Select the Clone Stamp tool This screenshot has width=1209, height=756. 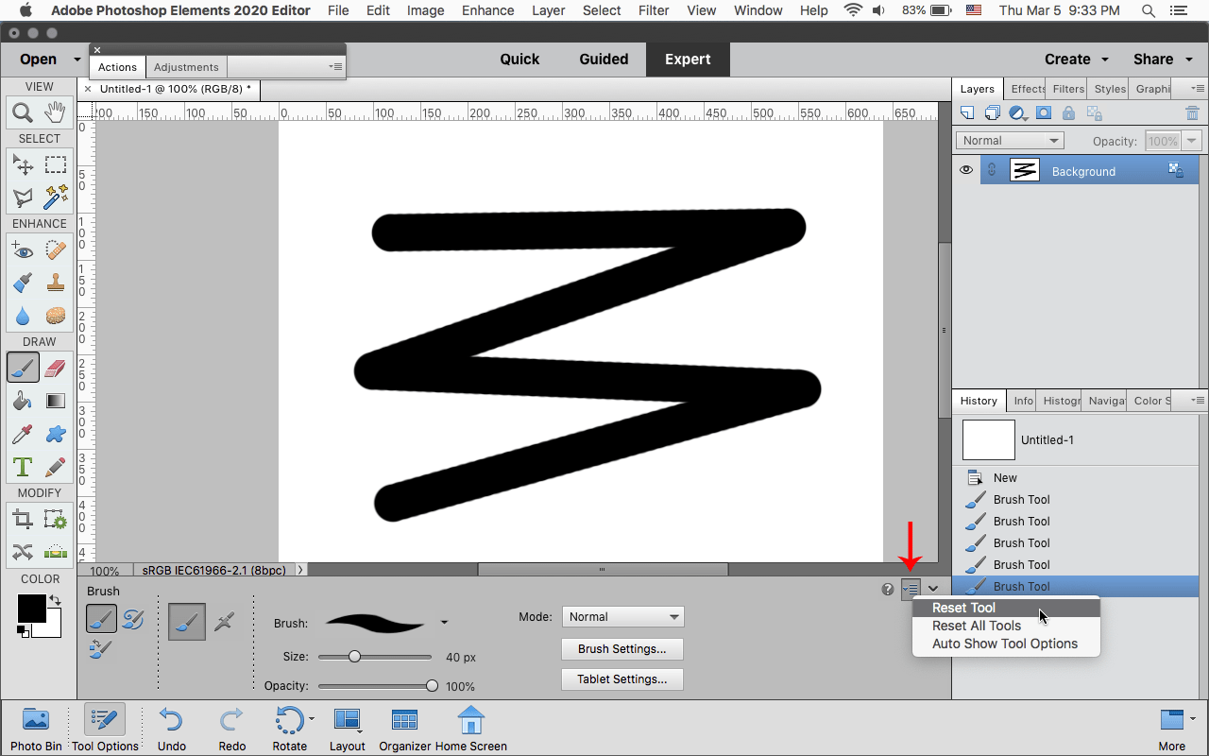[x=56, y=283]
